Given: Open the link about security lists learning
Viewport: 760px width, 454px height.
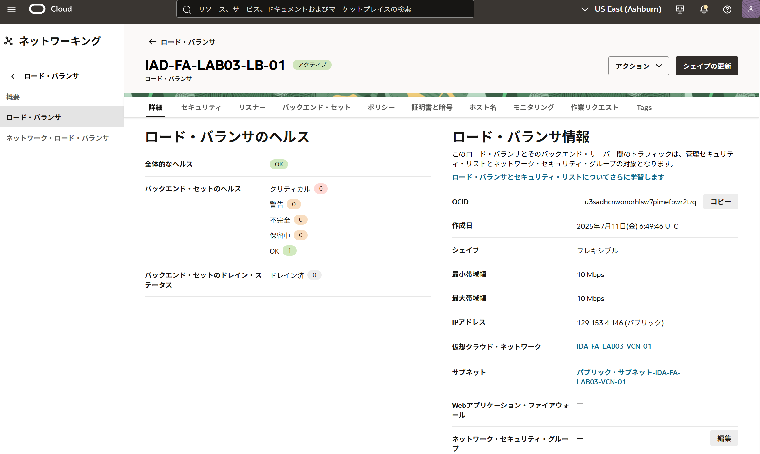Looking at the screenshot, I should (558, 177).
